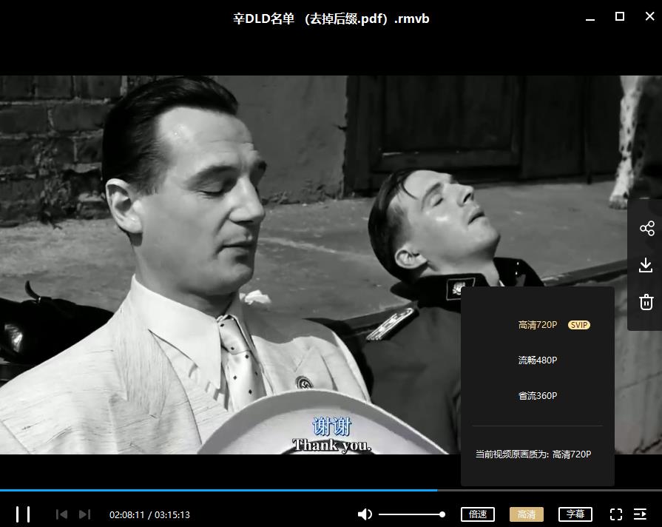
Task: Toggle the 高清 quality selector button
Action: (x=527, y=514)
